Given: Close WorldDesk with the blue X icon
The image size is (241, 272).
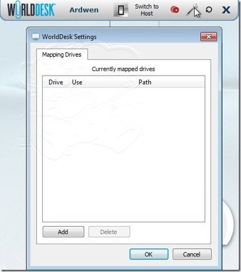Looking at the screenshot, I should 226,9.
